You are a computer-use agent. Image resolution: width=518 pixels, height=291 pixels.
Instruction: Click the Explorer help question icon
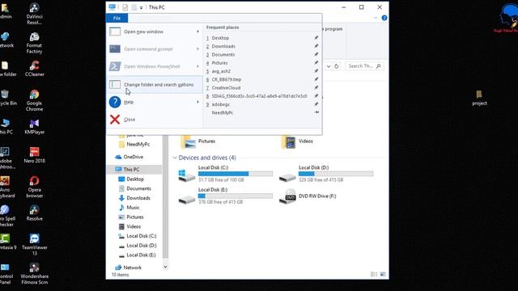[384, 18]
